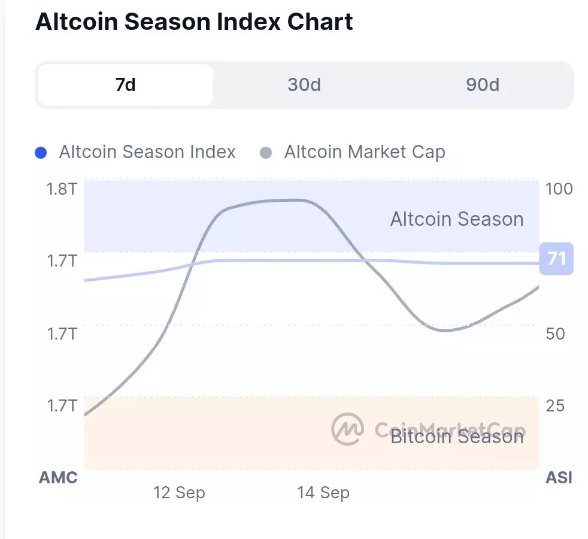Screen dimensions: 588x539
Task: Select the 12 Sep date marker
Action: (179, 493)
